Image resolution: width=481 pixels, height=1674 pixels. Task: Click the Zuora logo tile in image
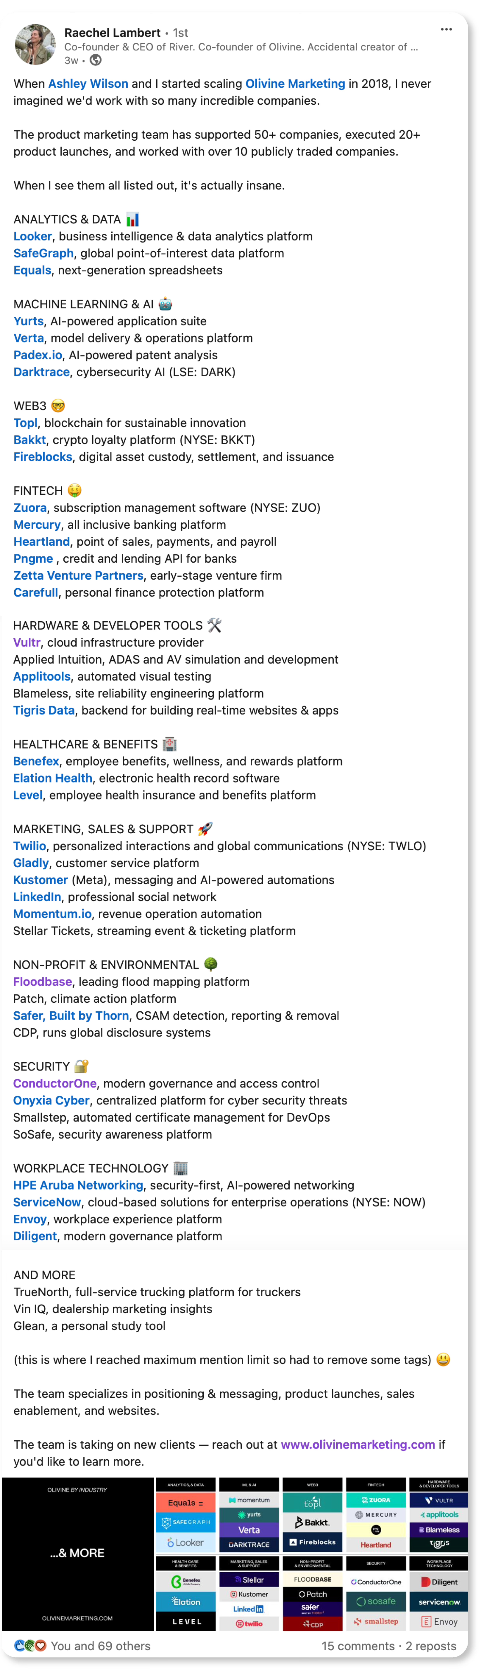click(376, 1500)
